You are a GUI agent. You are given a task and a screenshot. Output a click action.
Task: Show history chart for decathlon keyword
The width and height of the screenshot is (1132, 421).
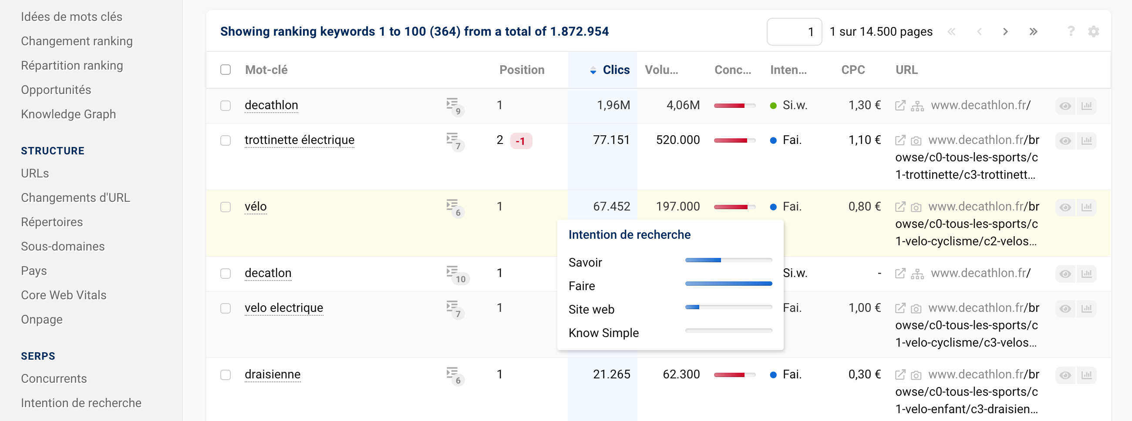click(x=1086, y=106)
